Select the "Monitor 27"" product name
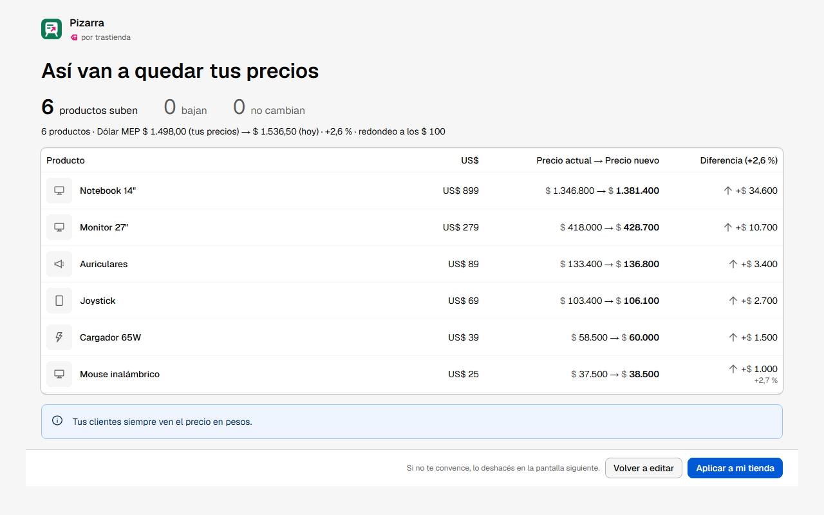824x515 pixels. coord(104,227)
